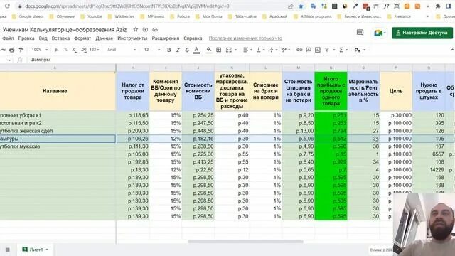
Task: Click the Настройки Доступа share button
Action: tap(422, 33)
